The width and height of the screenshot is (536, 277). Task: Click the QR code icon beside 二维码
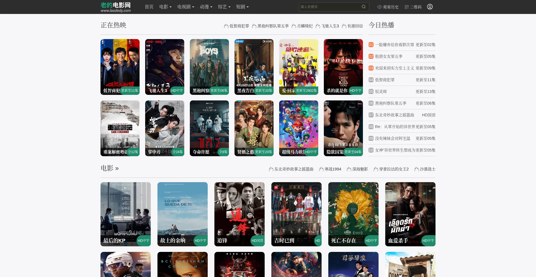406,7
